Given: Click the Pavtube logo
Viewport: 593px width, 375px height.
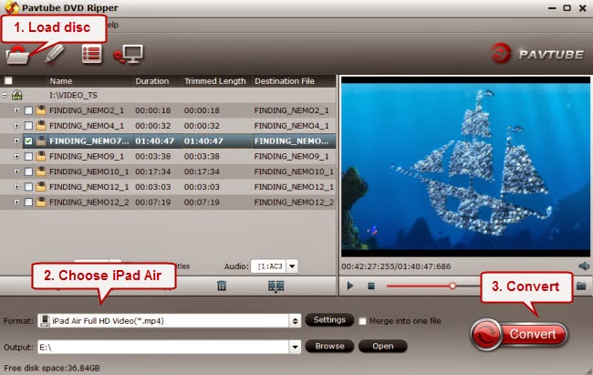Looking at the screenshot, I should [x=537, y=53].
